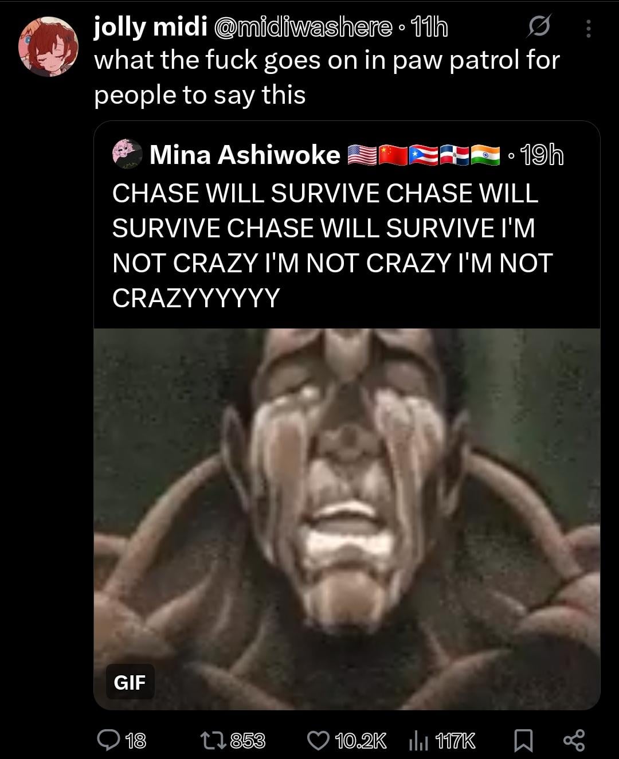Screen dimensions: 619x759
Task: Bookmark this tweet
Action: tap(522, 741)
